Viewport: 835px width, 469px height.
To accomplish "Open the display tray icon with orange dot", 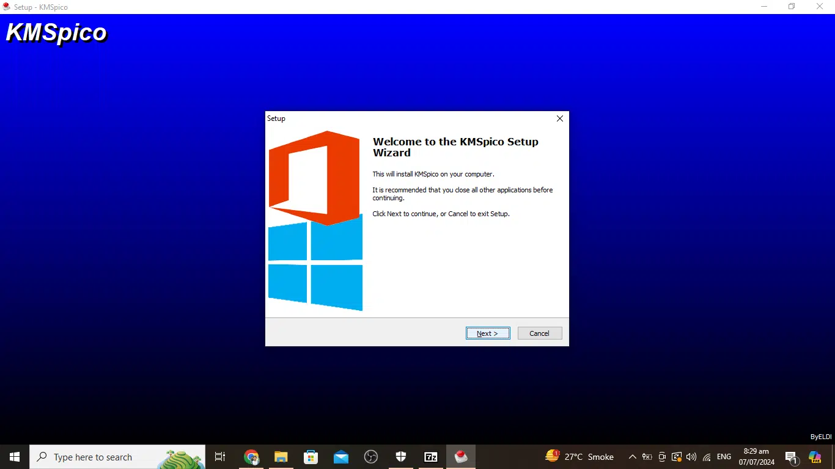I will (677, 457).
